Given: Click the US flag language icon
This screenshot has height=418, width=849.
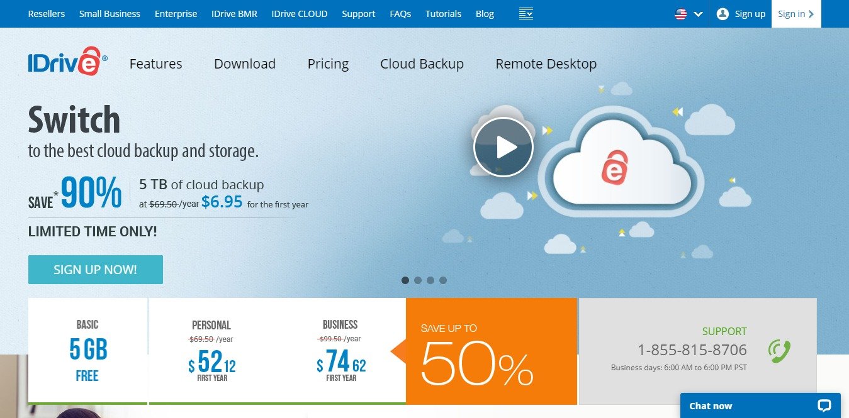Looking at the screenshot, I should coord(681,14).
